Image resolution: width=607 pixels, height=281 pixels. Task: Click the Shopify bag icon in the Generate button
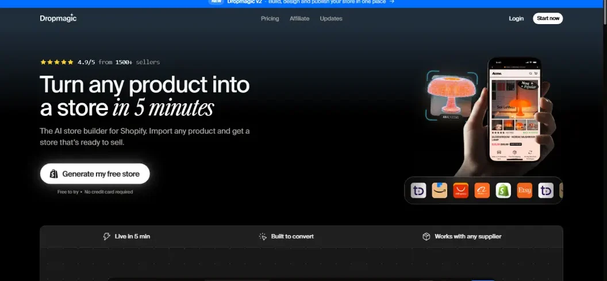click(54, 174)
